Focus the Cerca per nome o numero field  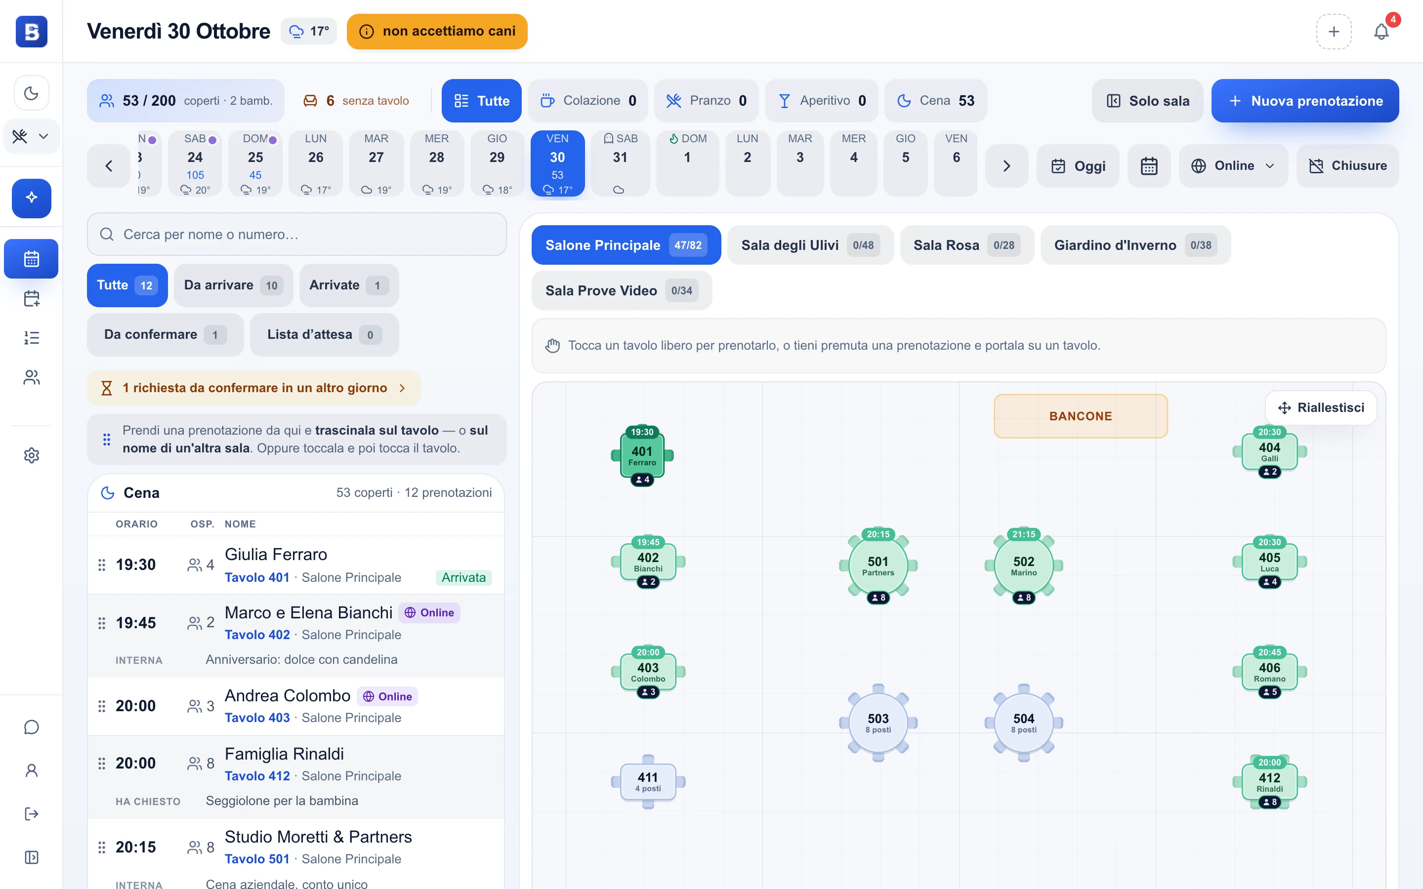coord(296,234)
